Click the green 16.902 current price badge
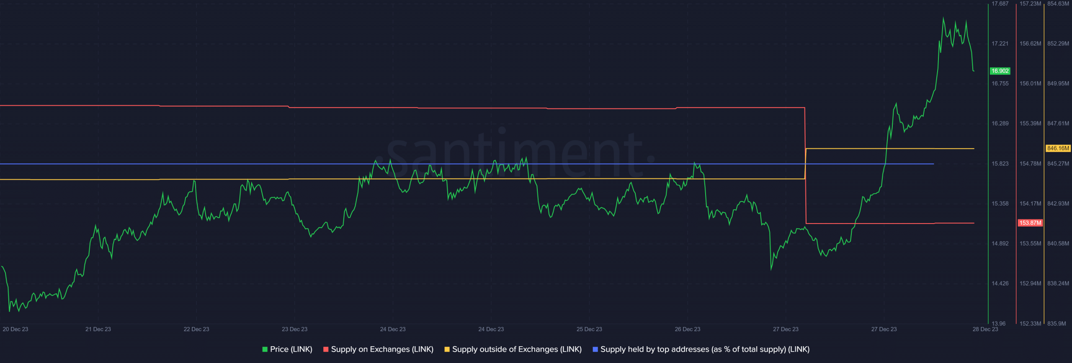Viewport: 1072px width, 363px height. coord(1000,71)
